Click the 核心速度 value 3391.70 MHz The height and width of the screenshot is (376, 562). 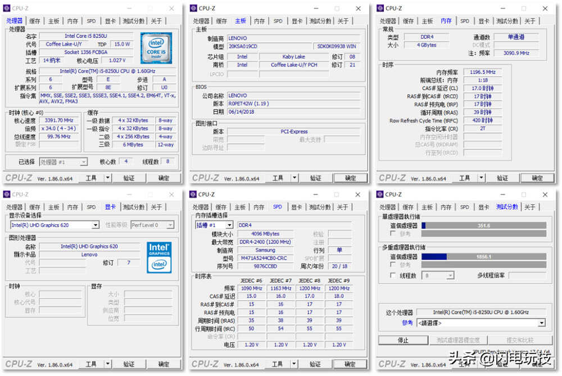(59, 120)
